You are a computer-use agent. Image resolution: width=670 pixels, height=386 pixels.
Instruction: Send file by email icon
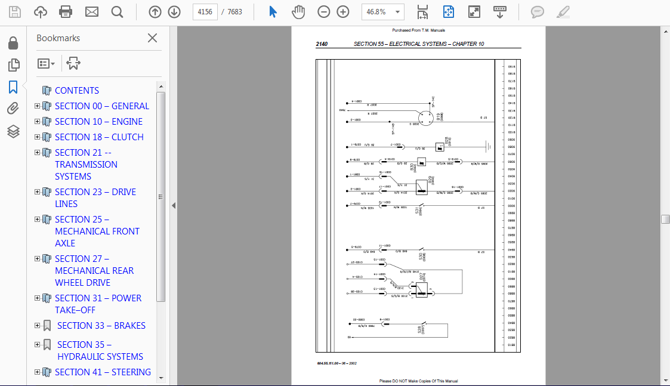click(92, 12)
